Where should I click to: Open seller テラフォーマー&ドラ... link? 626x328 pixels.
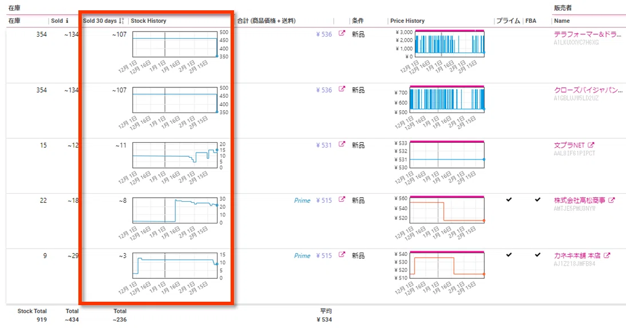[x=588, y=34]
